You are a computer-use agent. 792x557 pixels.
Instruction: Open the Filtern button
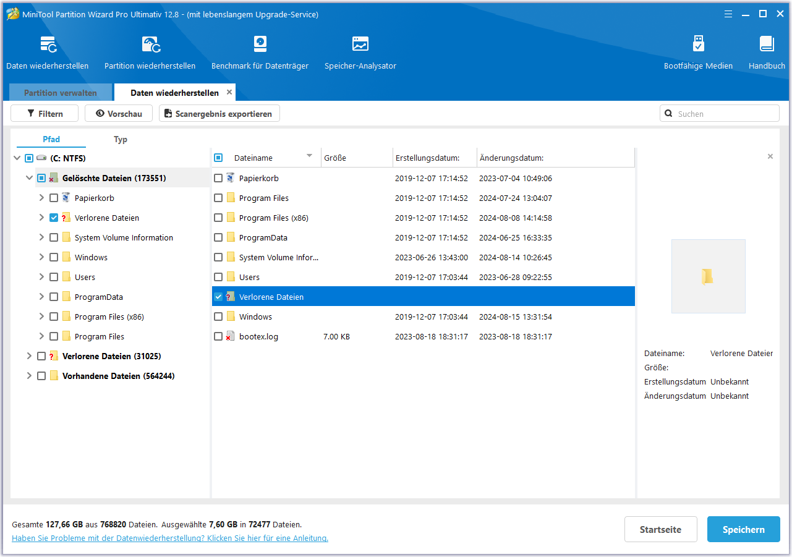coord(45,113)
